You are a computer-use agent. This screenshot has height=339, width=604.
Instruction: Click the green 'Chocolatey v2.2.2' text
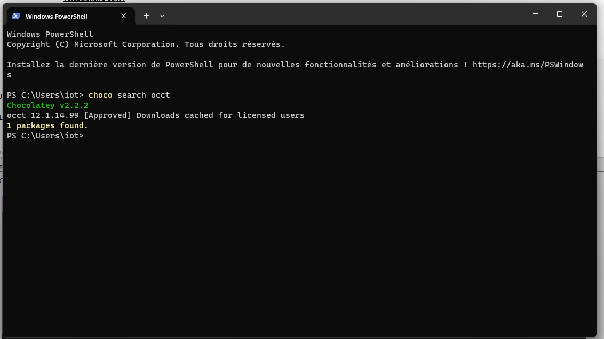tap(47, 105)
